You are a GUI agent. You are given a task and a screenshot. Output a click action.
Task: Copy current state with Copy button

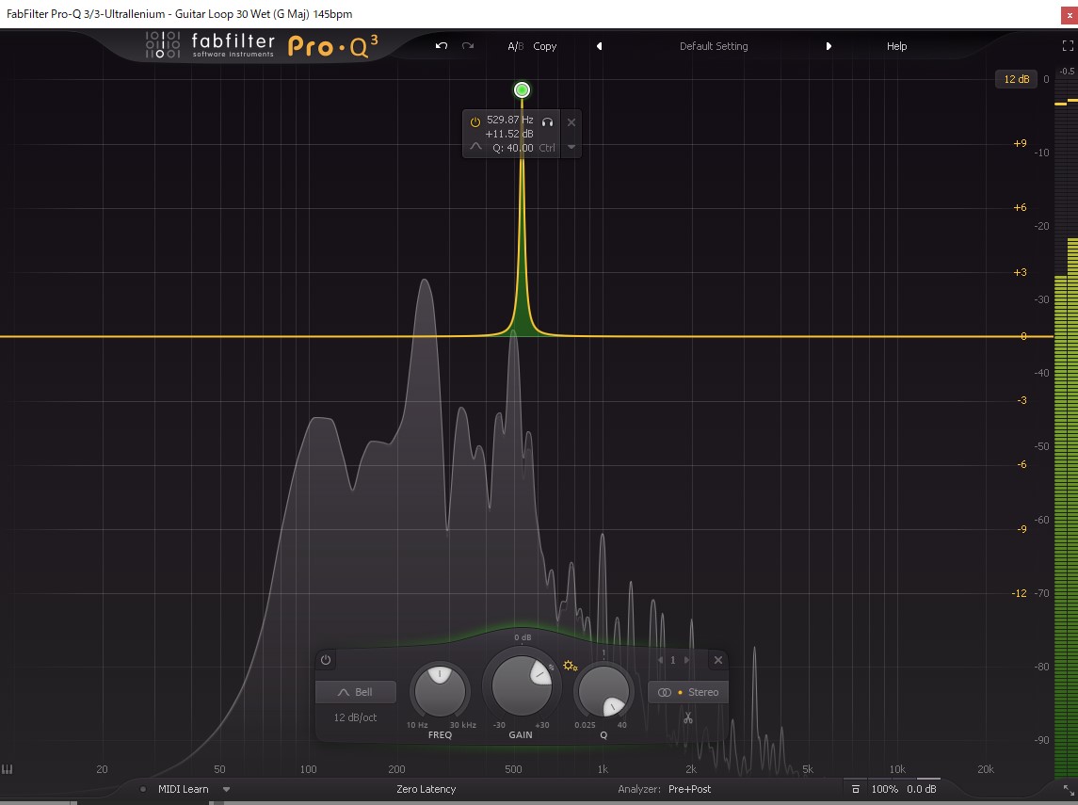(544, 46)
